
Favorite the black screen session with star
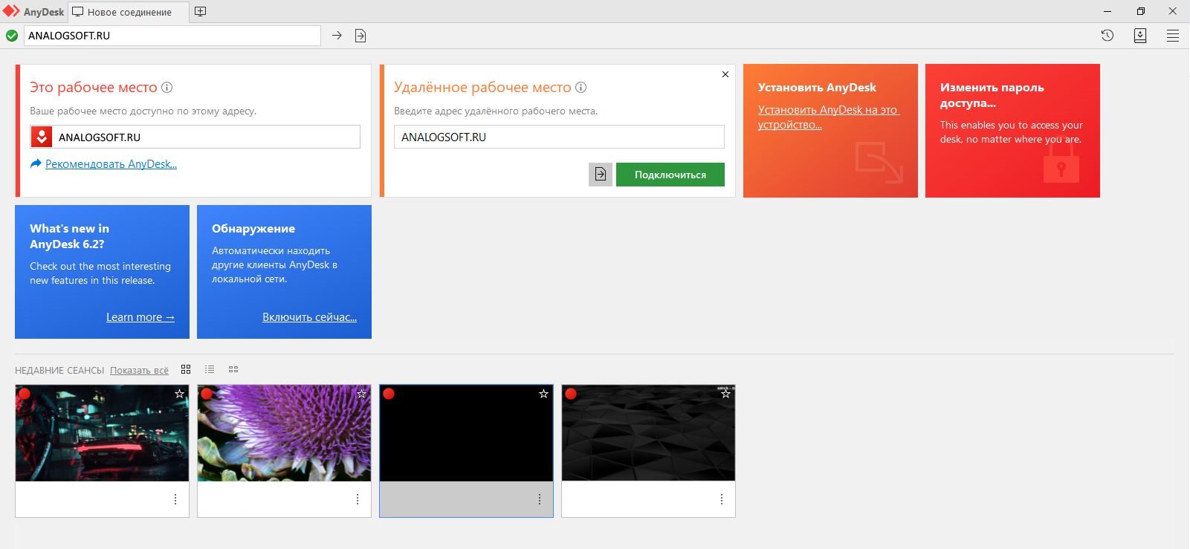coord(543,394)
